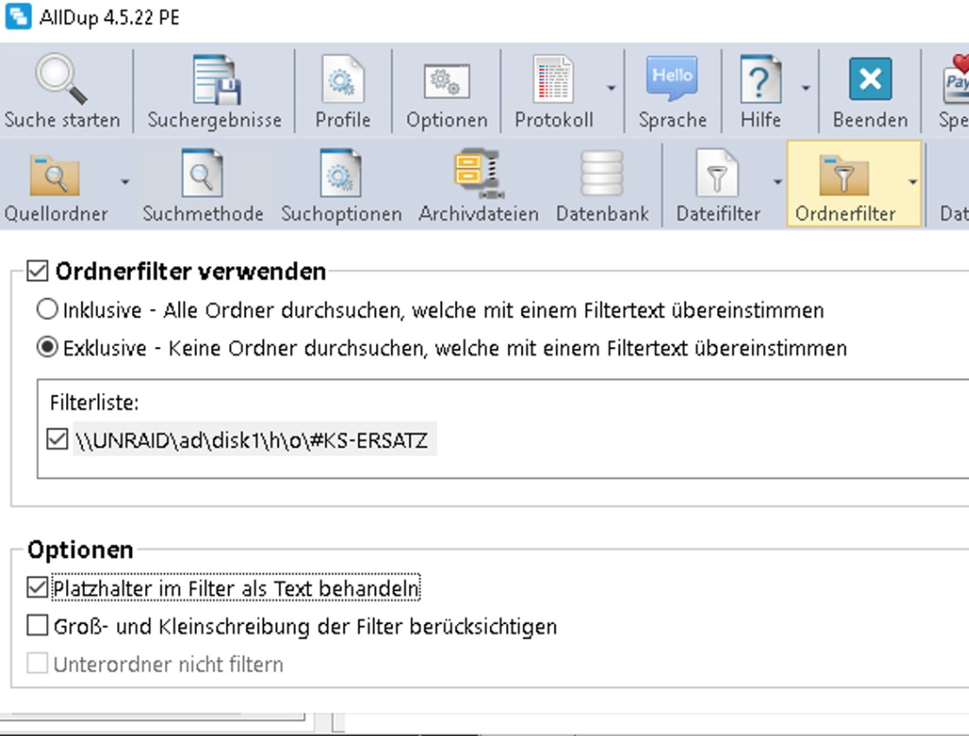Uncheck the #KS-ERSATZ filter list entry checkbox
The height and width of the screenshot is (736, 969).
point(57,441)
